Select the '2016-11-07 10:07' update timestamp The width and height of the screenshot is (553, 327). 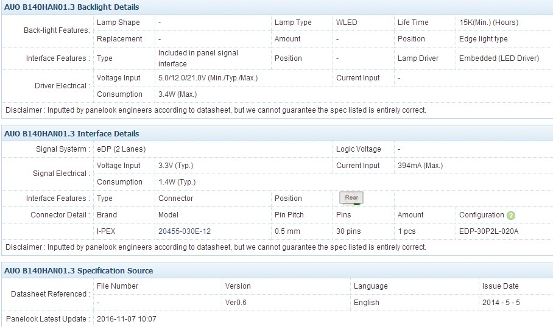click(x=126, y=319)
